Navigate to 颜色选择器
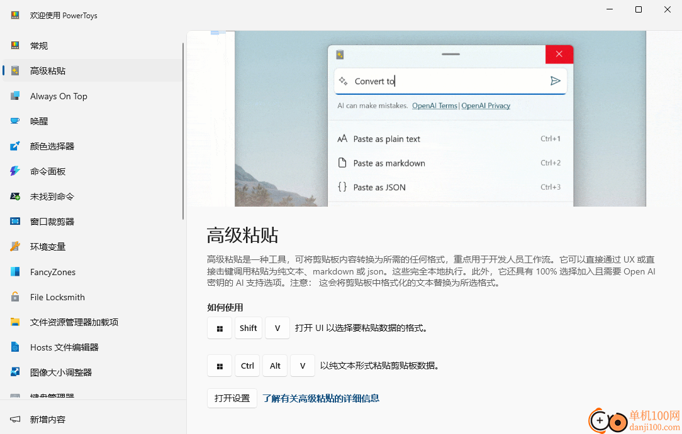Image resolution: width=682 pixels, height=434 pixels. point(92,146)
